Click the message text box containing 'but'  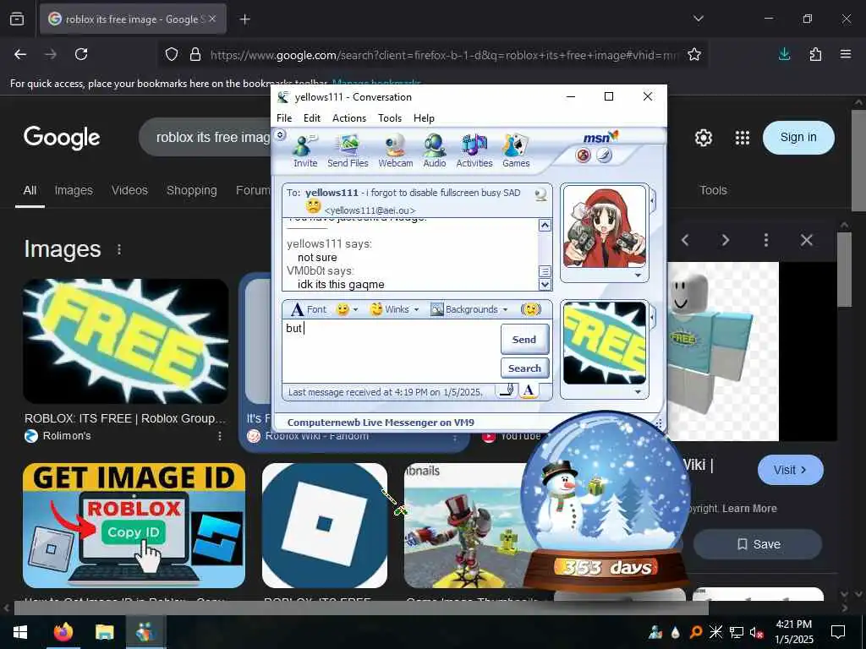click(390, 351)
